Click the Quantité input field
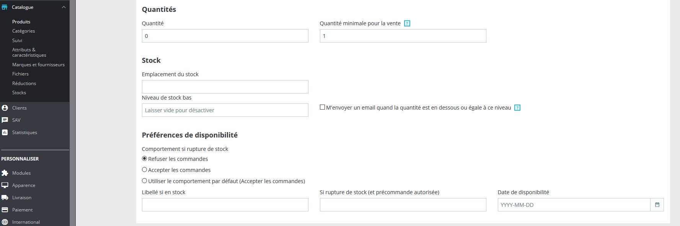680x226 pixels. (225, 36)
